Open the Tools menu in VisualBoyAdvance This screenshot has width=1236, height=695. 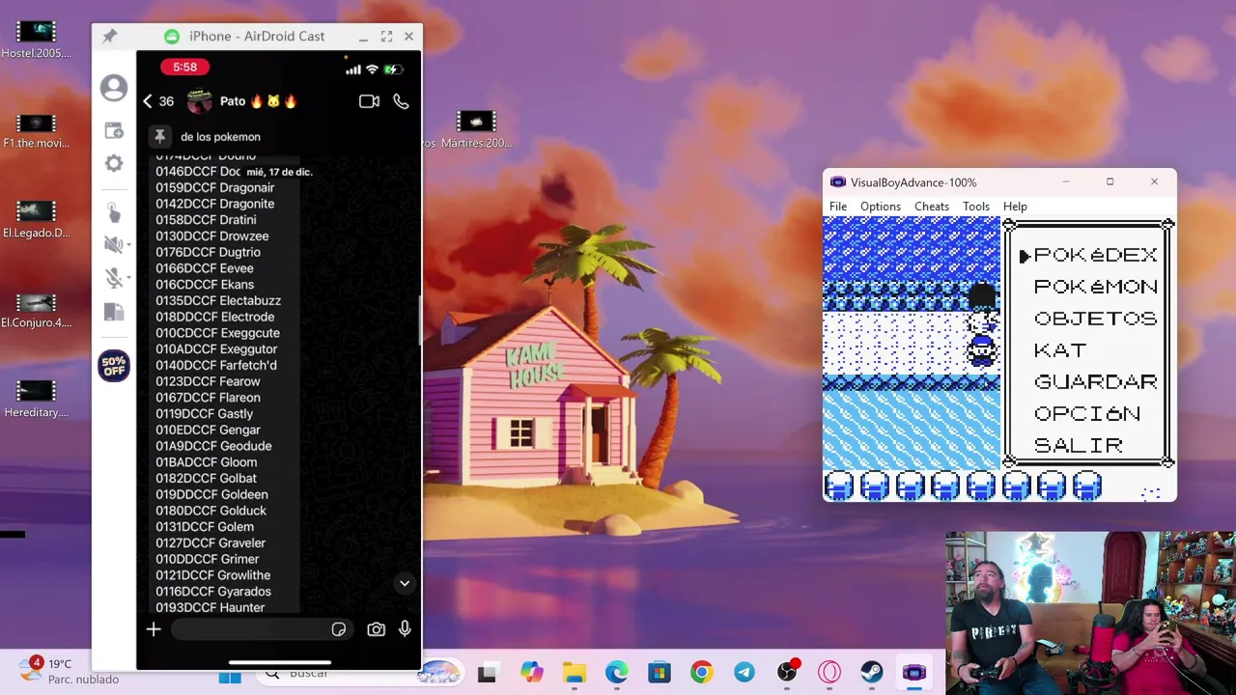coord(976,207)
